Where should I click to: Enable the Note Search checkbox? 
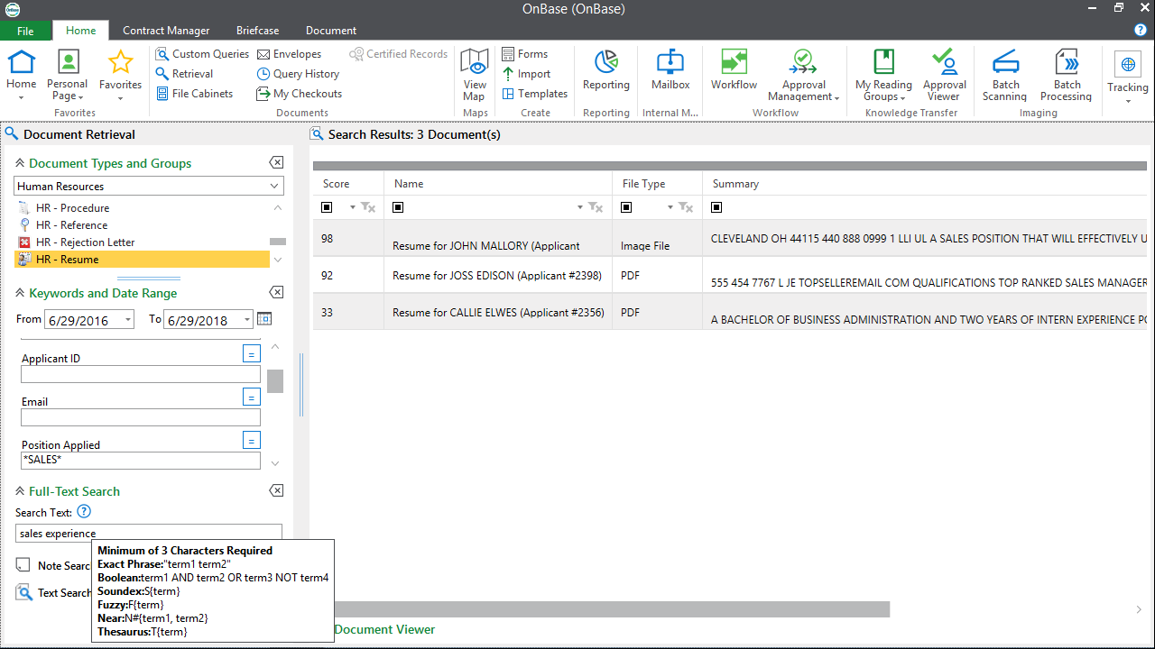tap(23, 564)
